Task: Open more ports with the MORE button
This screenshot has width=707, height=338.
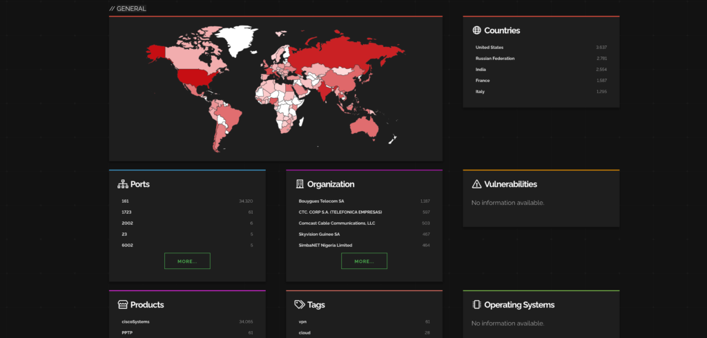Action: (x=187, y=261)
